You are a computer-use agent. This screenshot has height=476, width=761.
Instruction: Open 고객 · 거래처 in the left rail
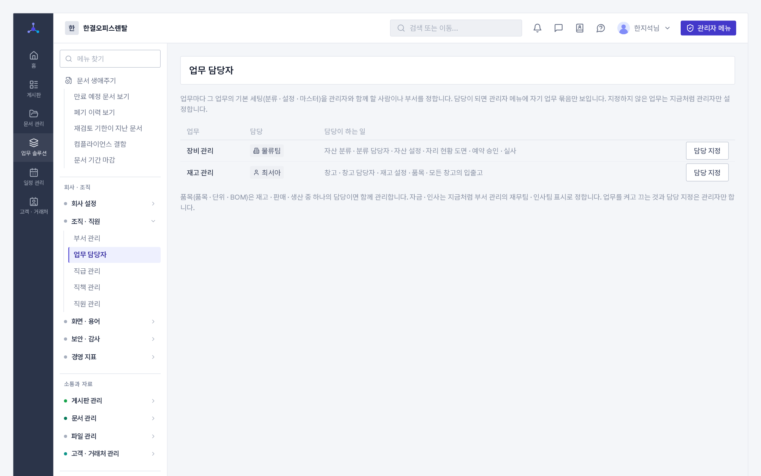pos(33,206)
